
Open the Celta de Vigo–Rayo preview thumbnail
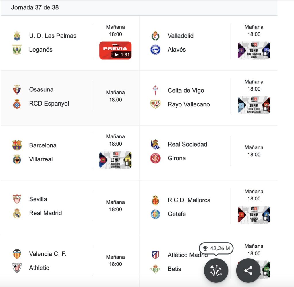coord(254,105)
